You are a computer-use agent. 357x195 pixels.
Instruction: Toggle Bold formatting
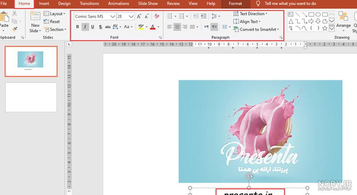click(77, 27)
